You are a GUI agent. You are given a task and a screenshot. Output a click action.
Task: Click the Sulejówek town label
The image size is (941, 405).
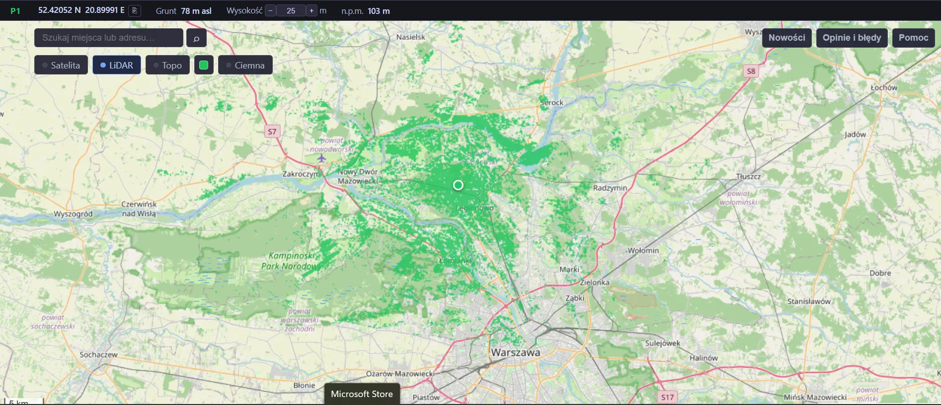663,343
